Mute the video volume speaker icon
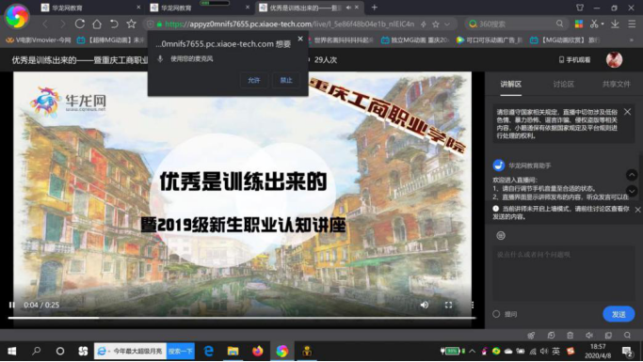The width and height of the screenshot is (643, 362). [x=425, y=305]
